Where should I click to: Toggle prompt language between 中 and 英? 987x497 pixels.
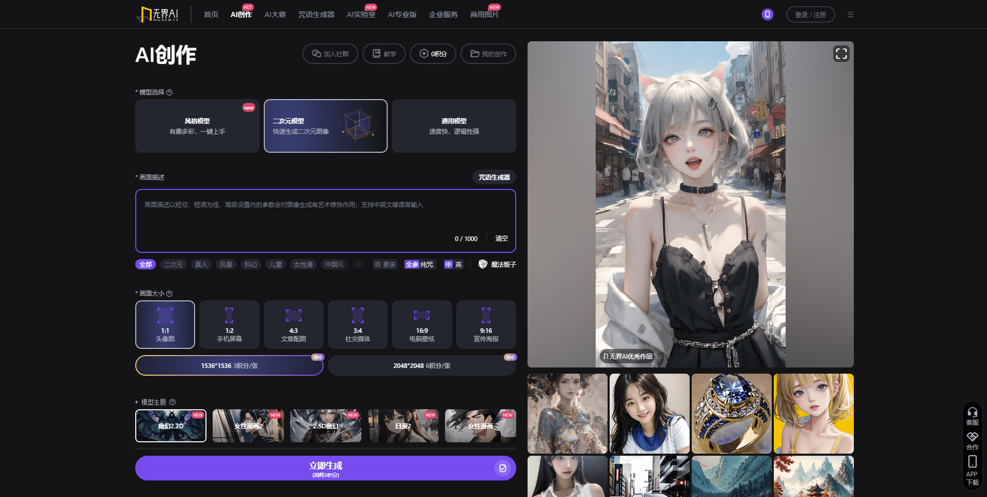tap(453, 264)
